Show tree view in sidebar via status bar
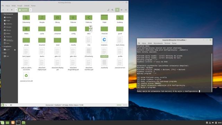Viewport: 222px width, 125px height. (x=6, y=105)
